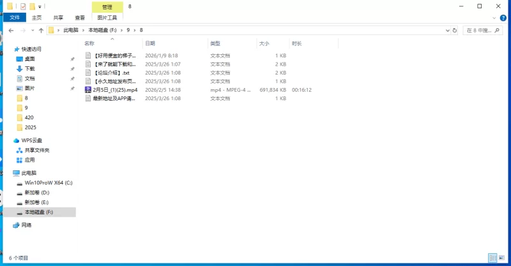Switch to details view in status bar
The width and height of the screenshot is (511, 266).
tap(492, 258)
